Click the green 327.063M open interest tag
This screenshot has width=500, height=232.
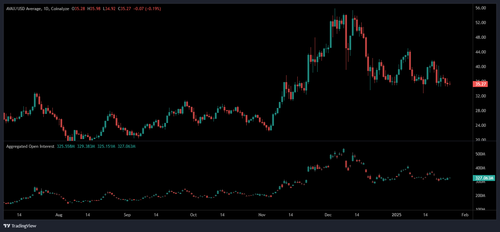[x=484, y=178]
